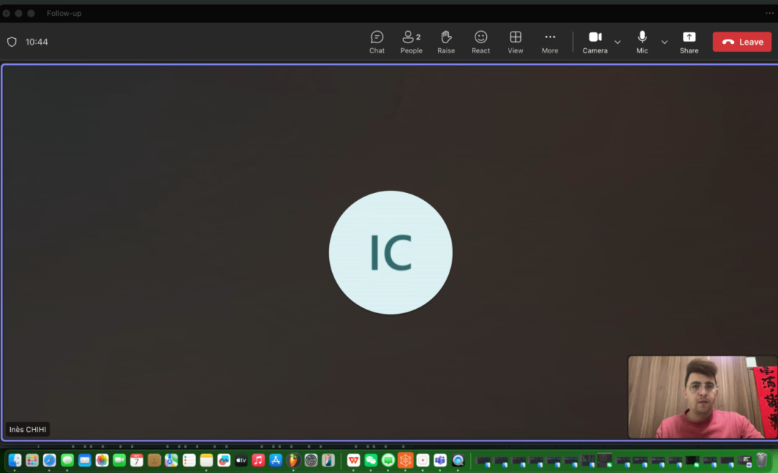Raise your hand in the meeting

(x=446, y=42)
